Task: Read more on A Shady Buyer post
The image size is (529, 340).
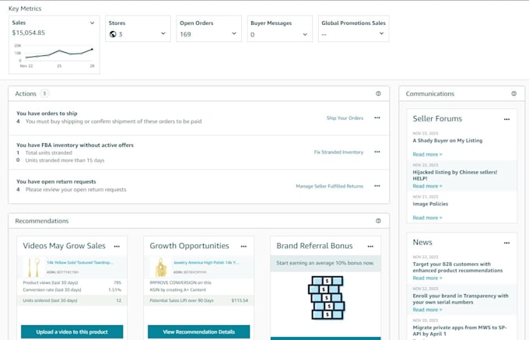Action: coord(427,154)
